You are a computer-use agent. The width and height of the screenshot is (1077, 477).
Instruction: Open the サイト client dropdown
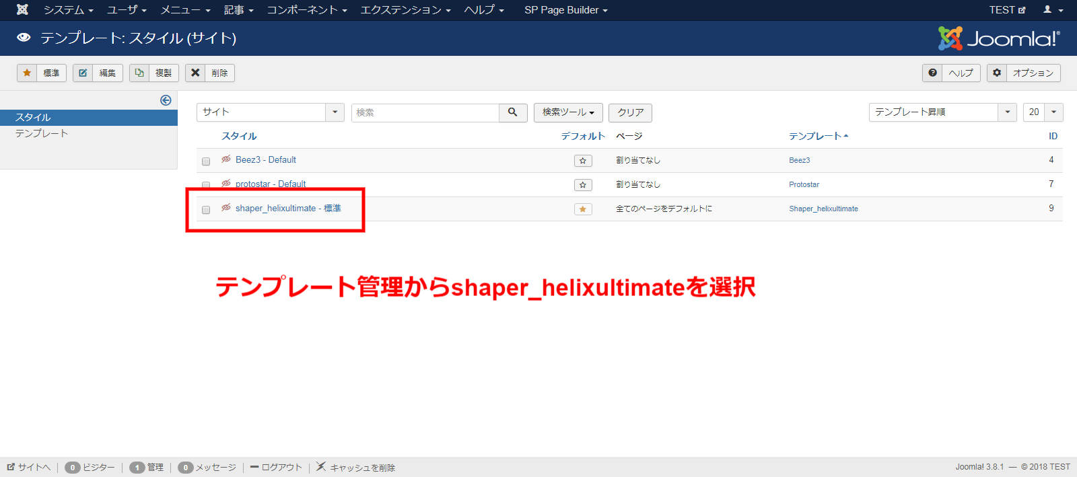271,112
